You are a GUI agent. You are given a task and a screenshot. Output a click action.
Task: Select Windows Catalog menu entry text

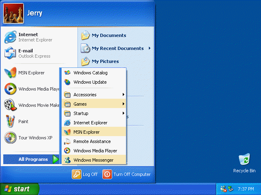[91, 73]
